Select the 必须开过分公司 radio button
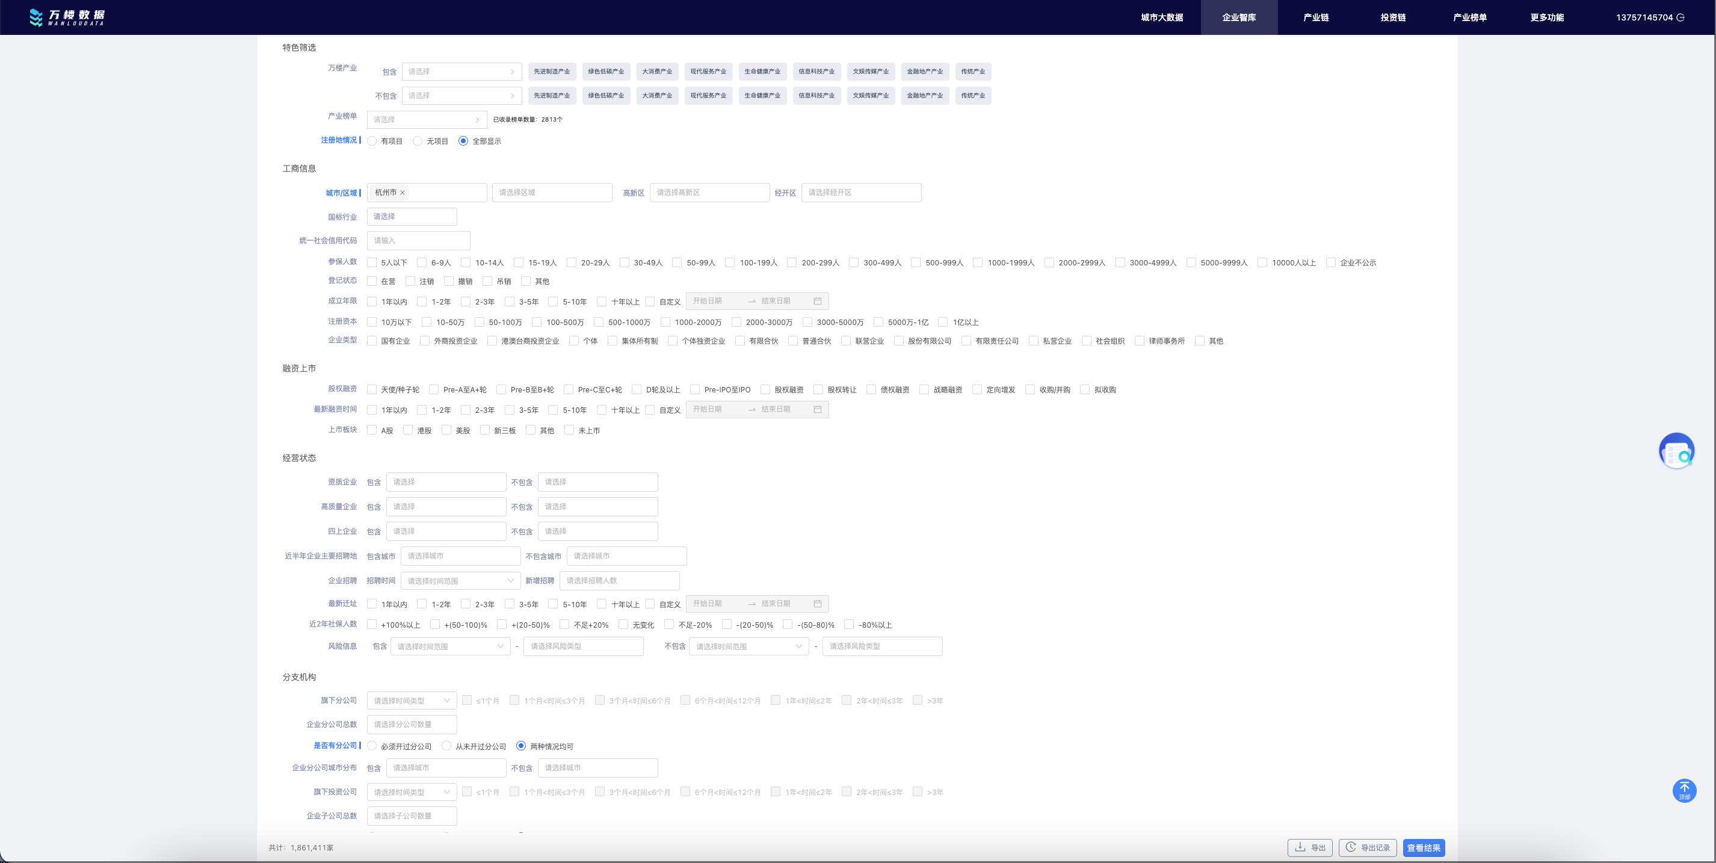The image size is (1716, 863). (372, 746)
